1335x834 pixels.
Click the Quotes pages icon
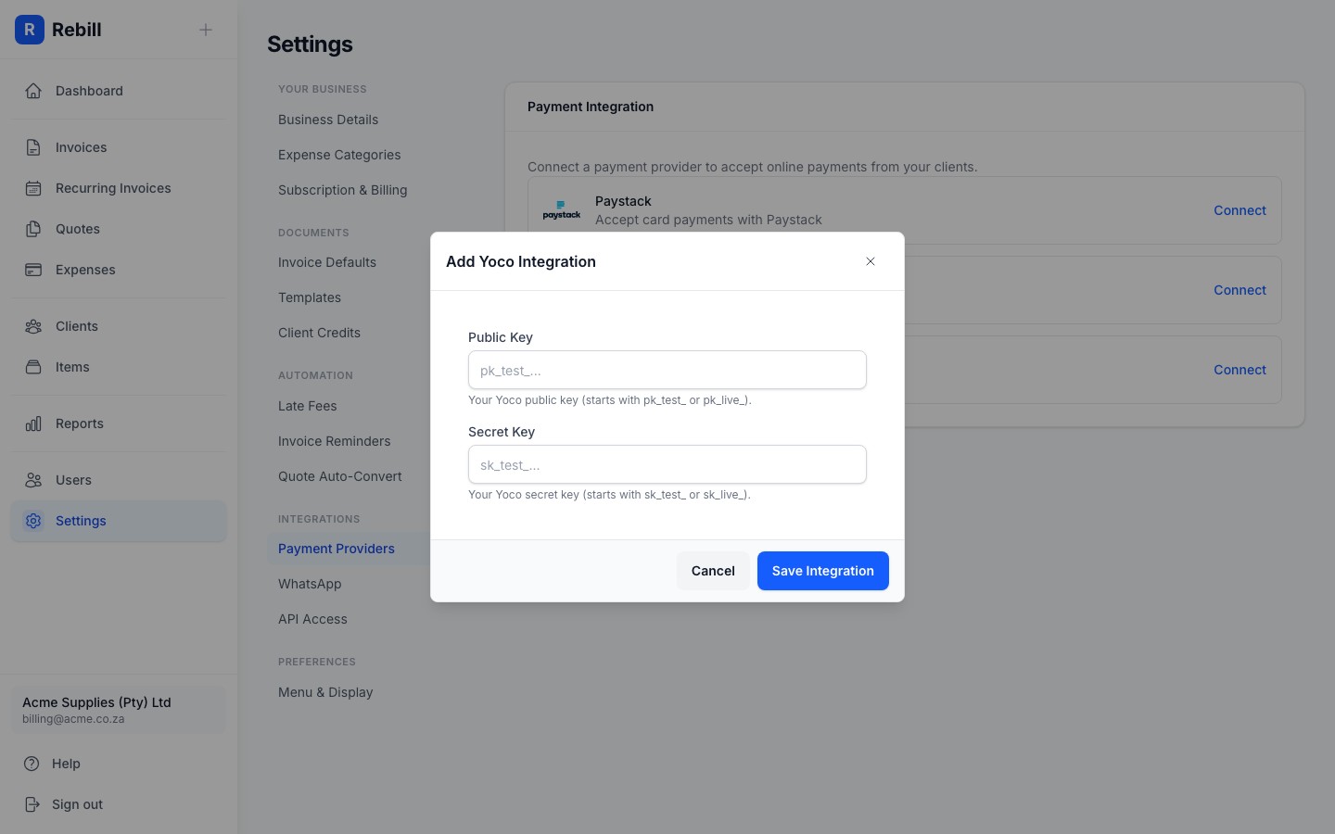(x=33, y=229)
